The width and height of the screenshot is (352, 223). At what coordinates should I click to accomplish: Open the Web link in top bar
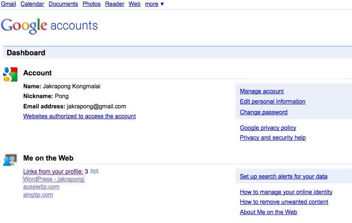134,4
